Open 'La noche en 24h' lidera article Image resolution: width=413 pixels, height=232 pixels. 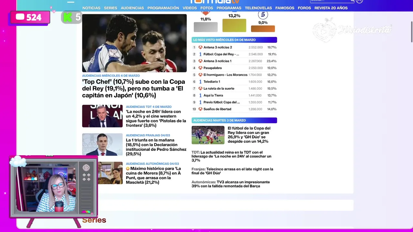click(156, 119)
